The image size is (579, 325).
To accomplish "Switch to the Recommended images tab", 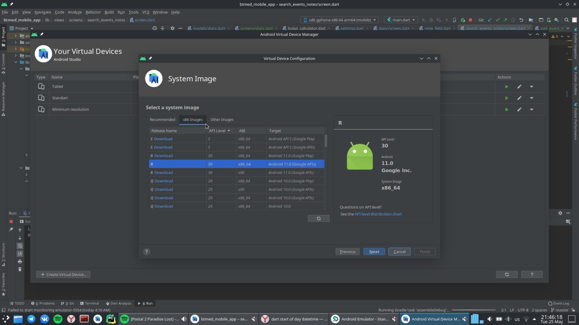I will [162, 120].
